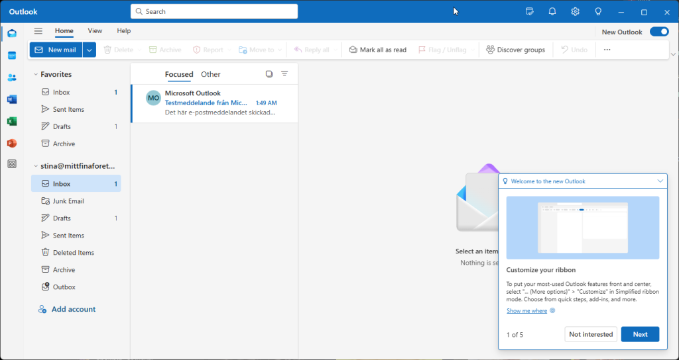Switch to the View ribbon tab
The width and height of the screenshot is (679, 360).
[x=95, y=30]
